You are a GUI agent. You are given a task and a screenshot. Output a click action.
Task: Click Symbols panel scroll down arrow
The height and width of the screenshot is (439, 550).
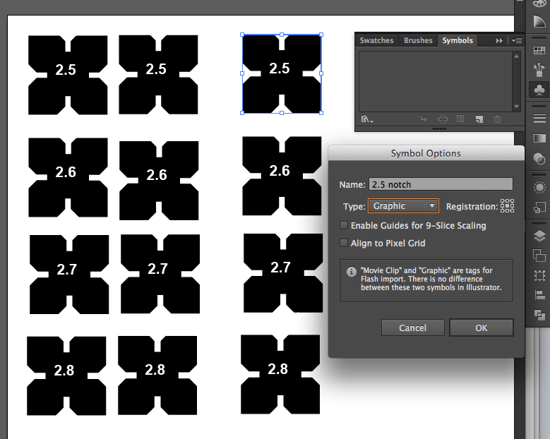[516, 107]
